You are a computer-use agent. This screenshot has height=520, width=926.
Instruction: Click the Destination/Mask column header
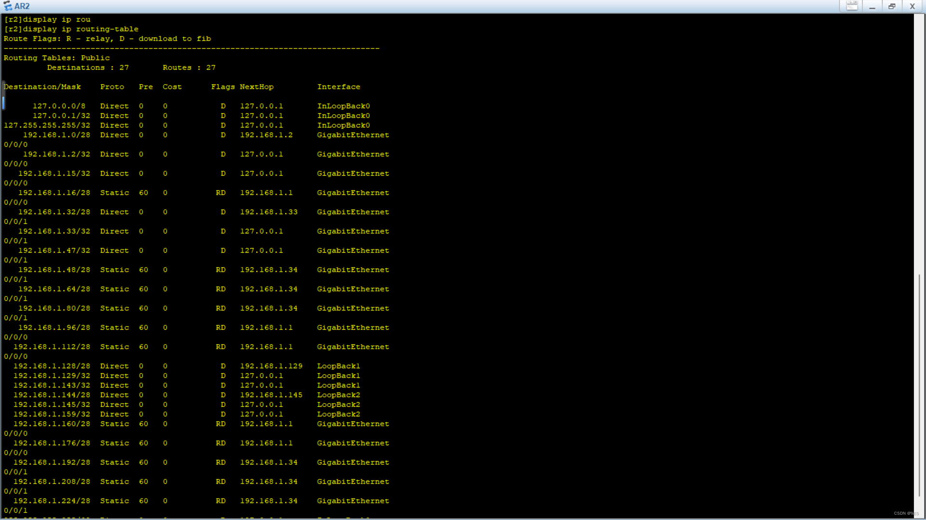pos(42,87)
